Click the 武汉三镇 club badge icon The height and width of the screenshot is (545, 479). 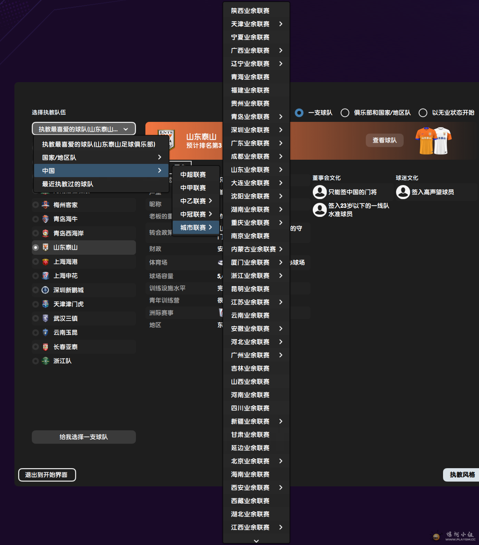coord(45,318)
